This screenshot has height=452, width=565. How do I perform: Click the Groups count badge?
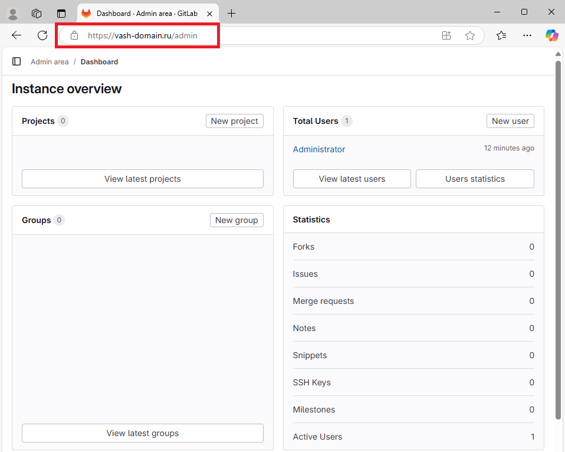(59, 220)
